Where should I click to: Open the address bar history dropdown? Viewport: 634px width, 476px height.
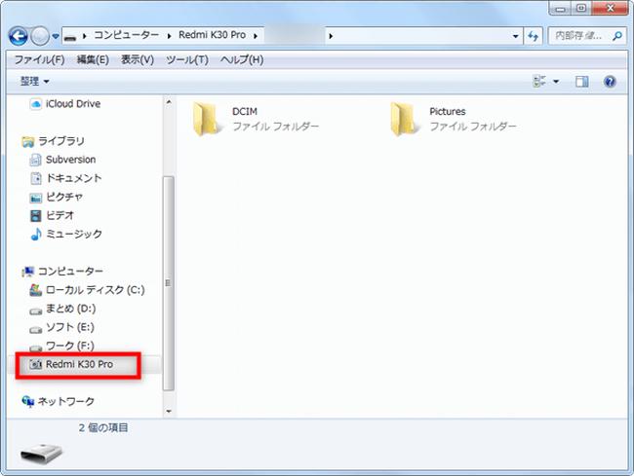[x=516, y=36]
